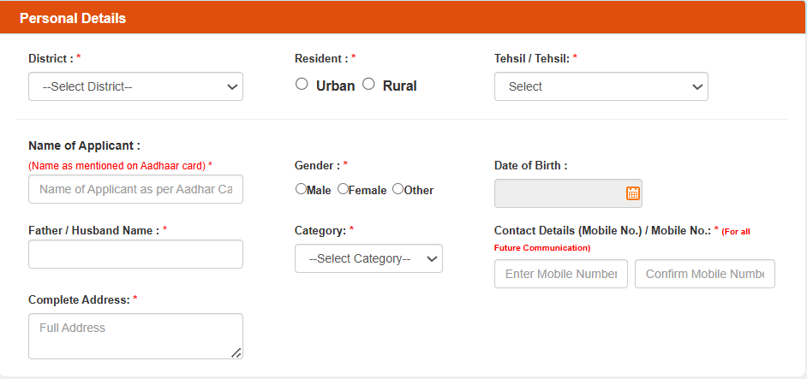Click the Enter Mobile Number field
Screen dimensions: 807x379
click(x=561, y=274)
